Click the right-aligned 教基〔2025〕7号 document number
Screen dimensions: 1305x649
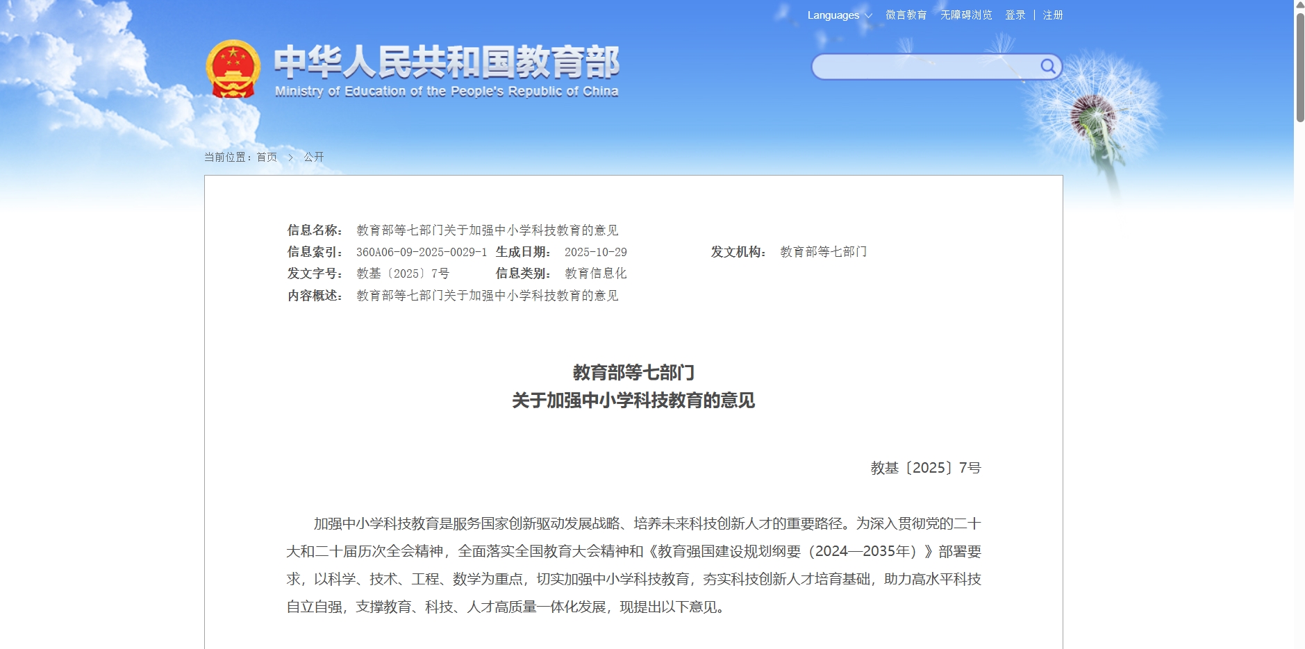pyautogui.click(x=925, y=468)
